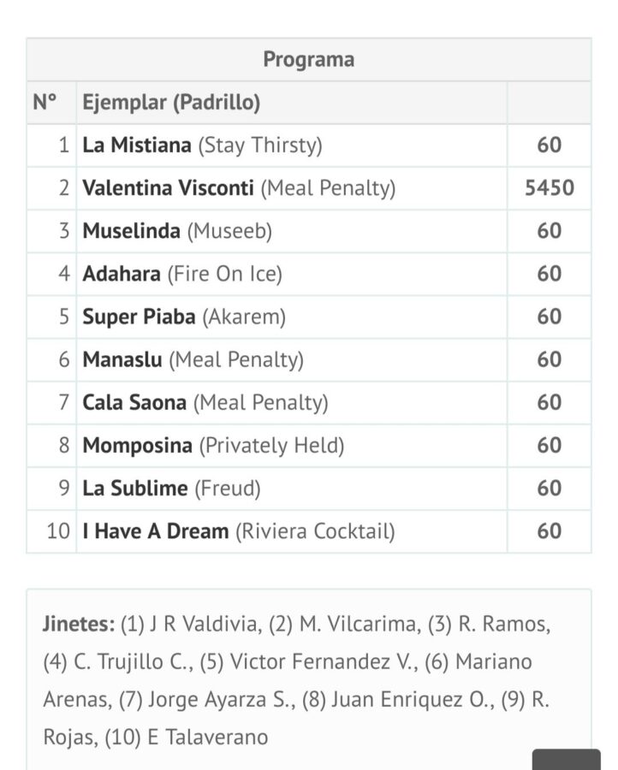
Task: Click the N° column header
Action: point(45,103)
